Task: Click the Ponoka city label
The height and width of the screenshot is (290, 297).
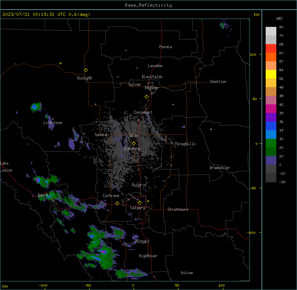Action: click(165, 47)
